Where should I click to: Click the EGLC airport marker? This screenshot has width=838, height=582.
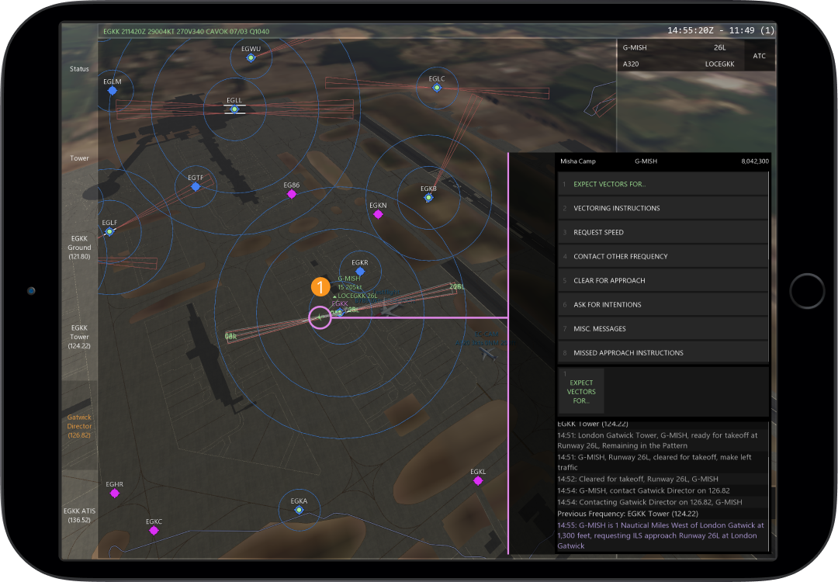point(437,88)
